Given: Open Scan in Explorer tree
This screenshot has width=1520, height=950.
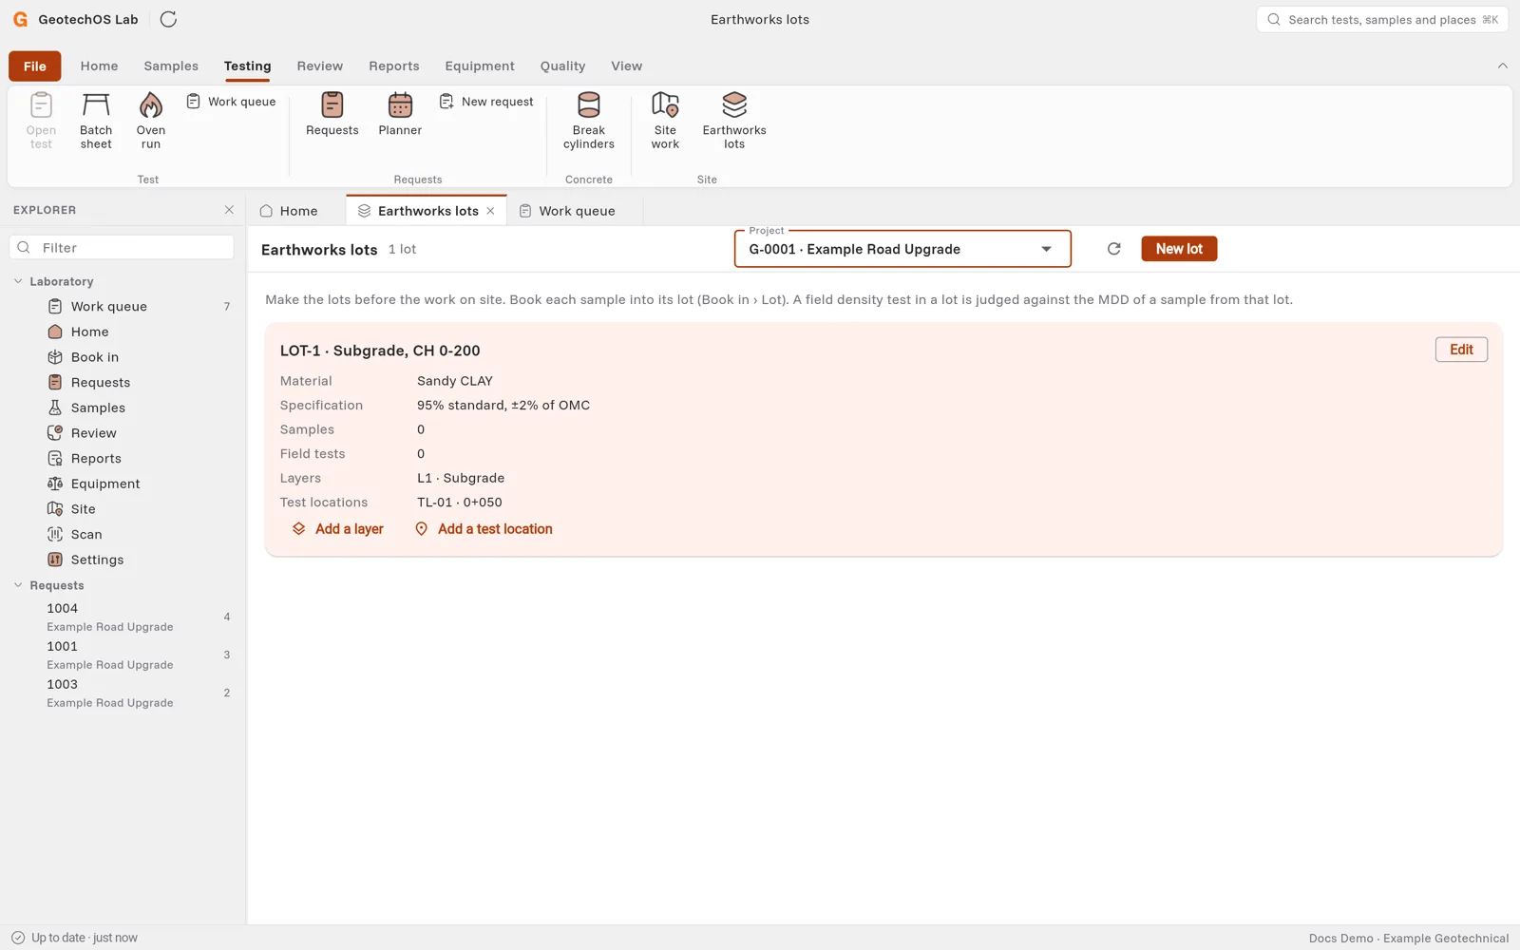Looking at the screenshot, I should (x=86, y=535).
